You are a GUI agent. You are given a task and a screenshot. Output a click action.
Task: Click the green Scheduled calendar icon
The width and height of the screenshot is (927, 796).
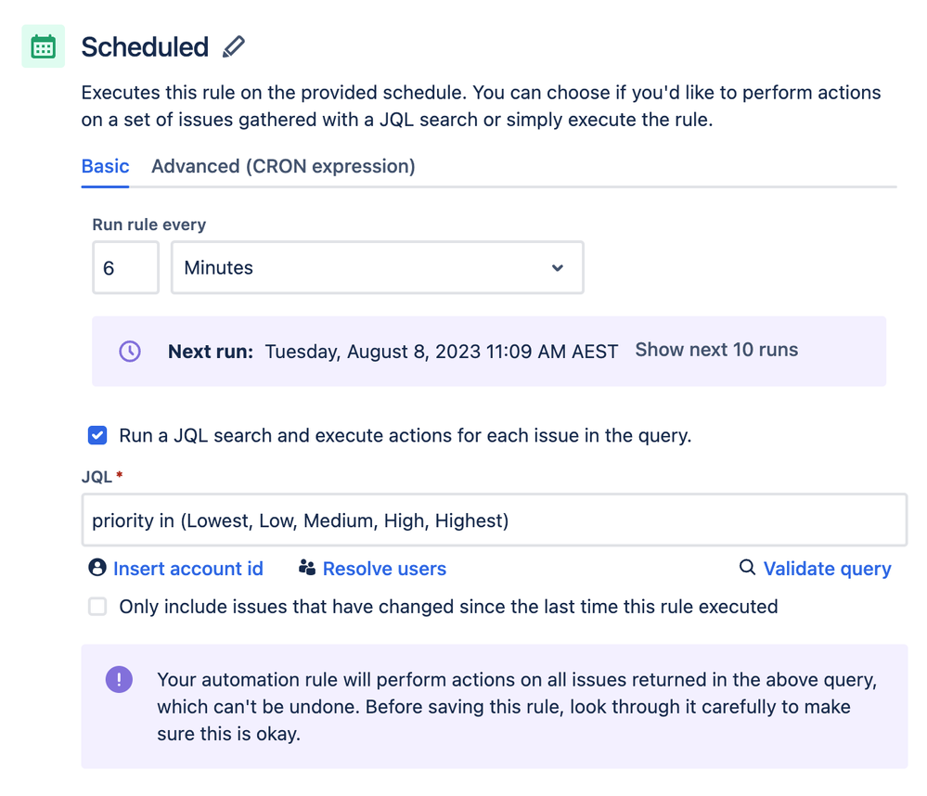(44, 46)
